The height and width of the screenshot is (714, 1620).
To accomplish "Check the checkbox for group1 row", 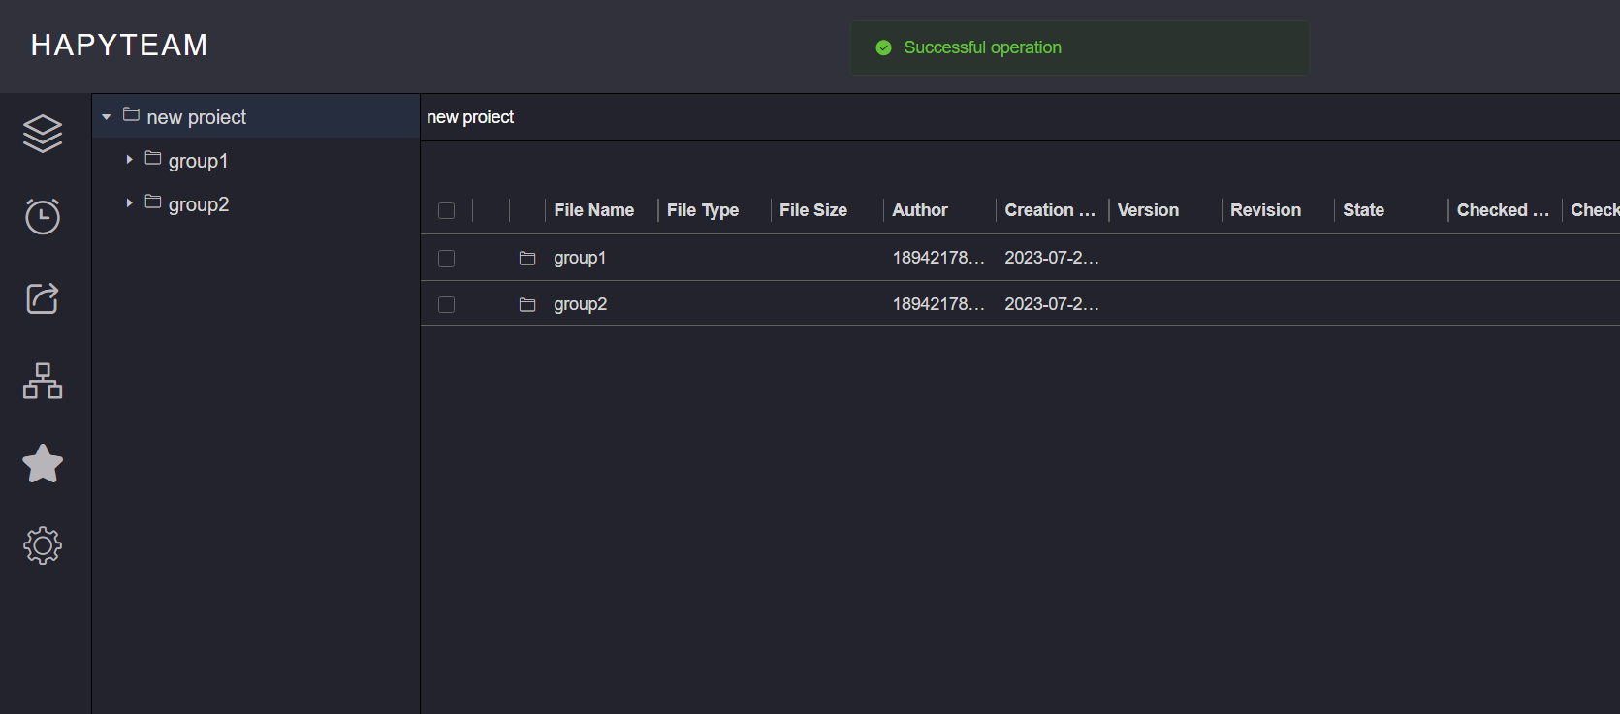I will (x=446, y=259).
